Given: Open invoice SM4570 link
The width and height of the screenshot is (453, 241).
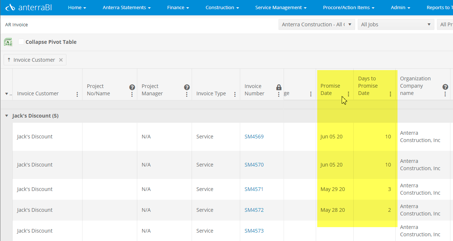Looking at the screenshot, I should click(254, 165).
